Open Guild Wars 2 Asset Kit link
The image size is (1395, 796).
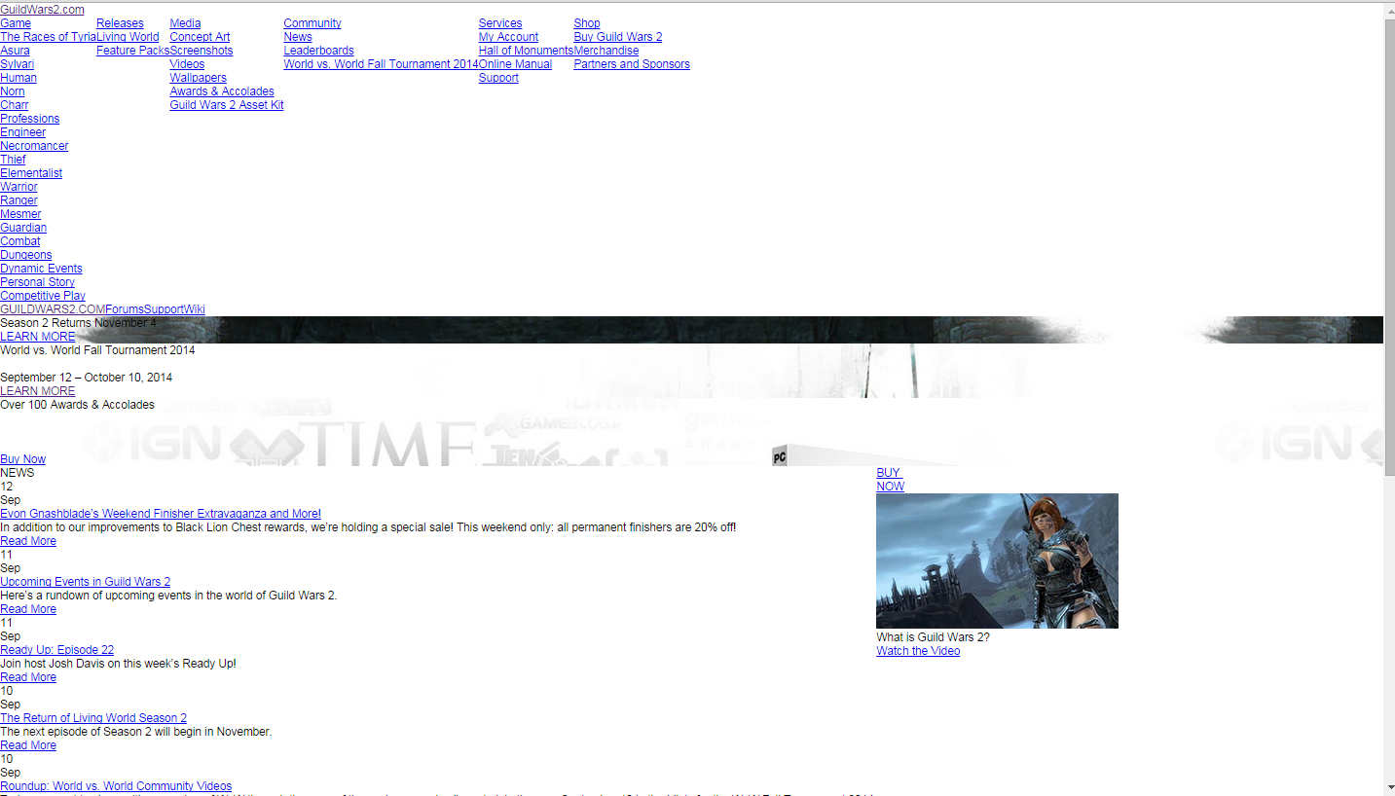pos(227,105)
